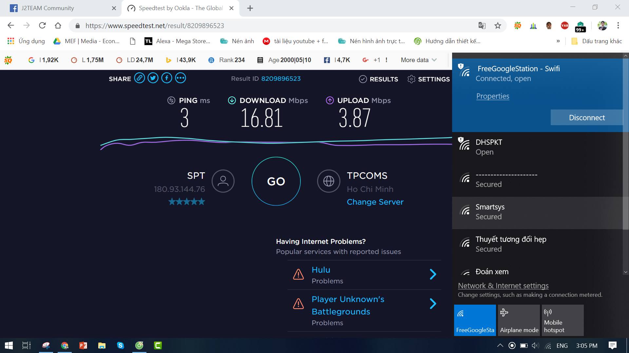The height and width of the screenshot is (353, 629).
Task: Click the TPCOMS server globe icon
Action: coord(329,181)
